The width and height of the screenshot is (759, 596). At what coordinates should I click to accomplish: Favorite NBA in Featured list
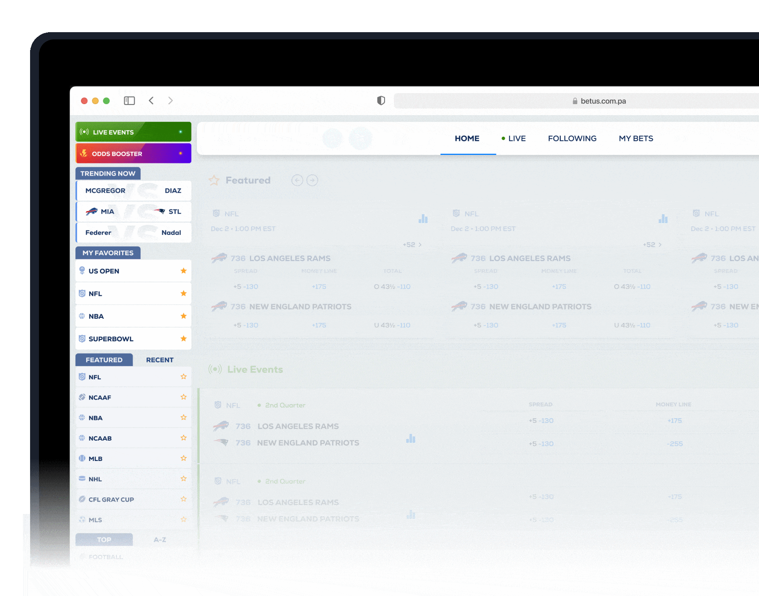[x=183, y=417]
